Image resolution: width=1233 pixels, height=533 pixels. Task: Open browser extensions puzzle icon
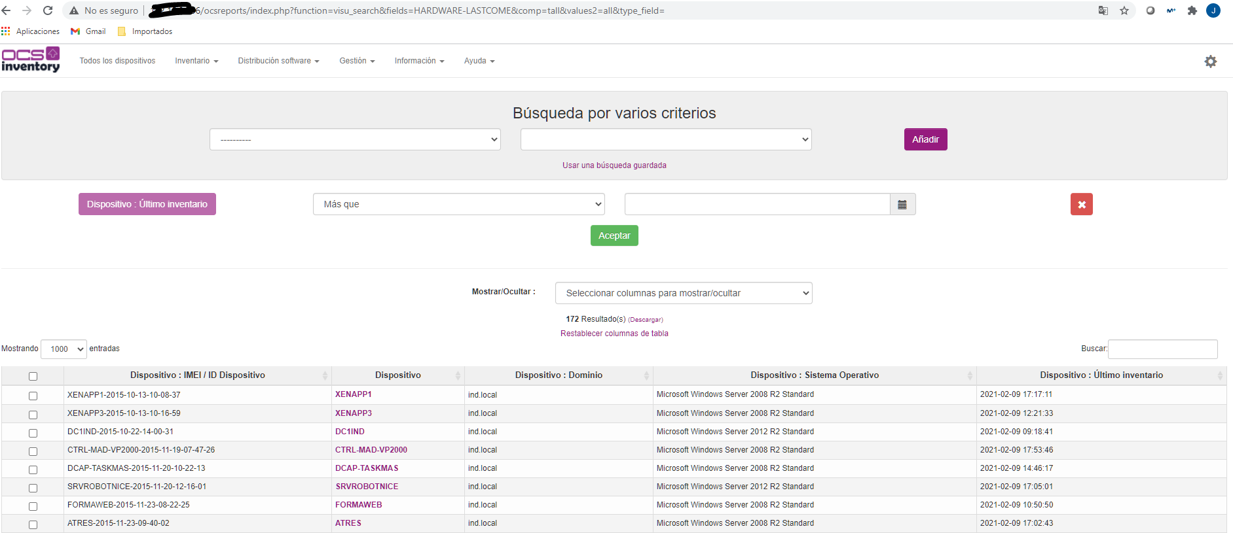1192,10
